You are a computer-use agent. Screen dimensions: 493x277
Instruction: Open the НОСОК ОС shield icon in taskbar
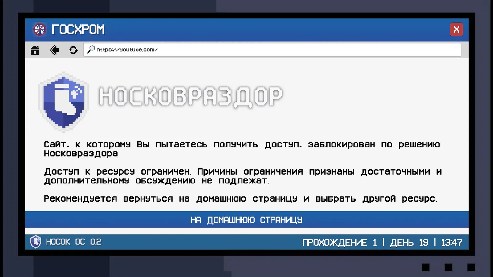click(35, 242)
